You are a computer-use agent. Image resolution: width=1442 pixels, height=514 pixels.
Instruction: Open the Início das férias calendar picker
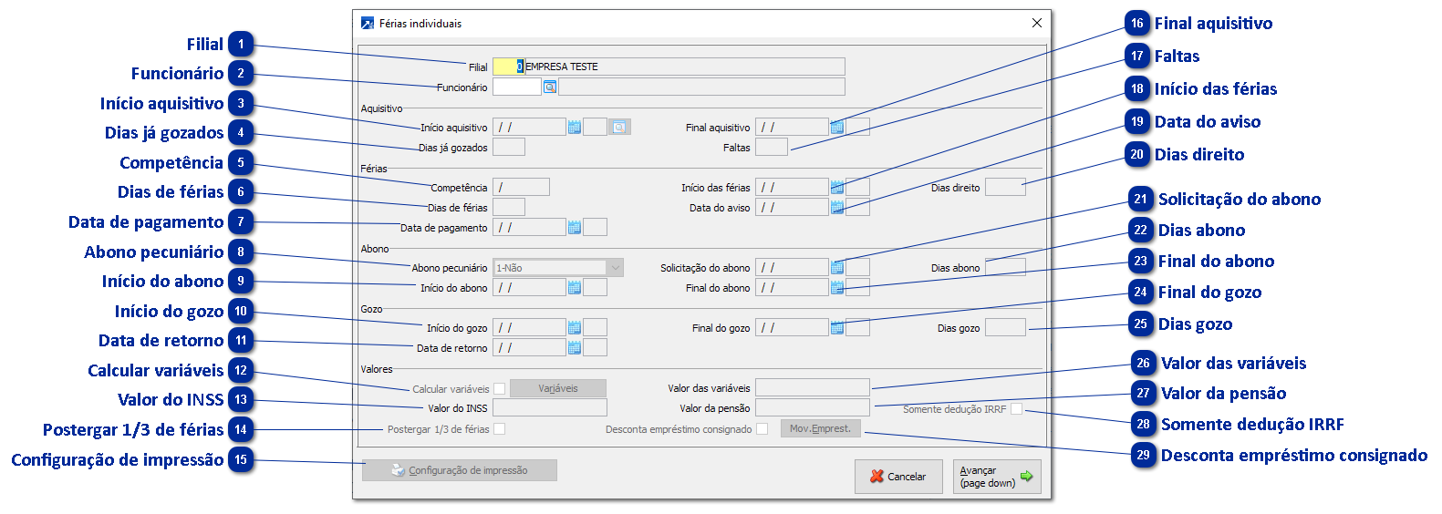pyautogui.click(x=837, y=187)
